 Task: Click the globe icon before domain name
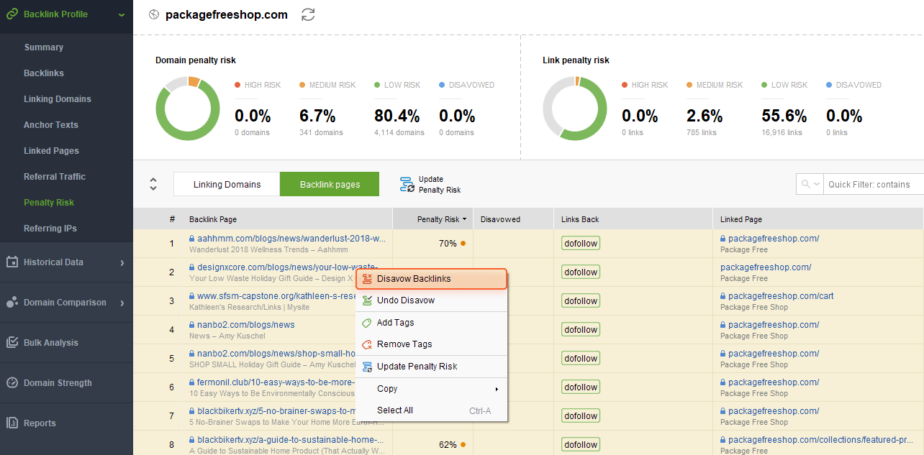153,14
